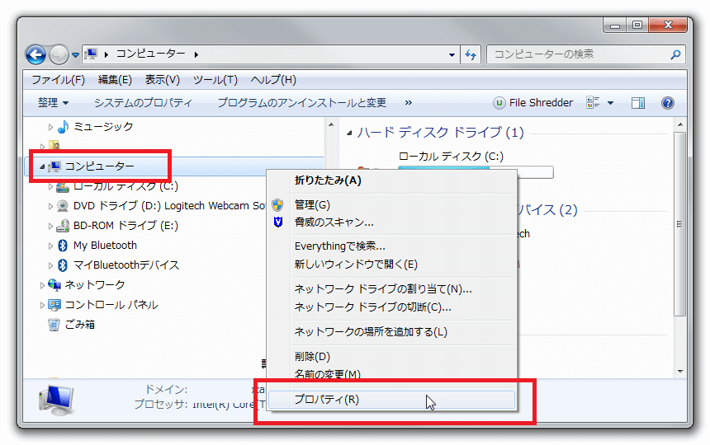Open the view options dropdown arrow
This screenshot has height=445, width=710.
pos(611,103)
